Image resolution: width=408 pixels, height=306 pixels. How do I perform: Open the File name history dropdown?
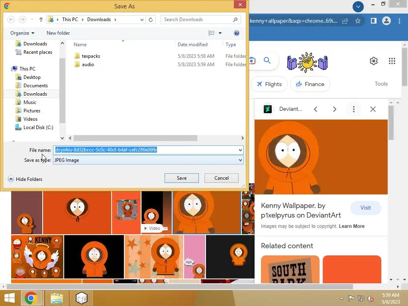tap(240, 150)
